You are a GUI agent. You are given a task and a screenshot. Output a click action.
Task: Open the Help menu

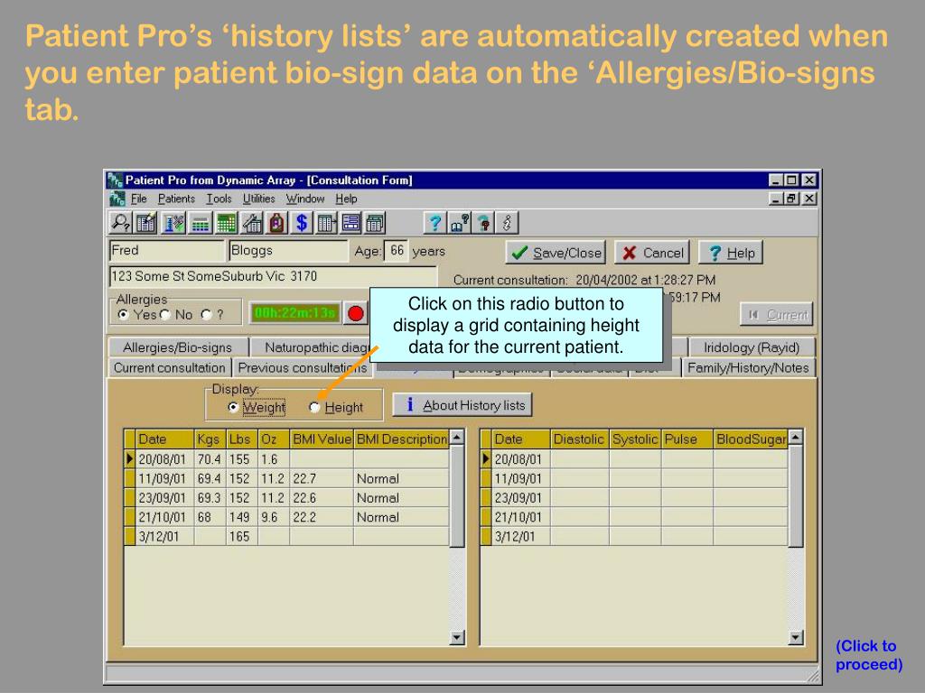[346, 199]
